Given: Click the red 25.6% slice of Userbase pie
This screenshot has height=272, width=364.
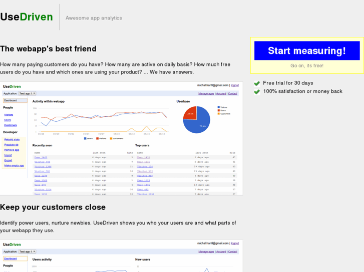Looking at the screenshot, I should tap(191, 113).
